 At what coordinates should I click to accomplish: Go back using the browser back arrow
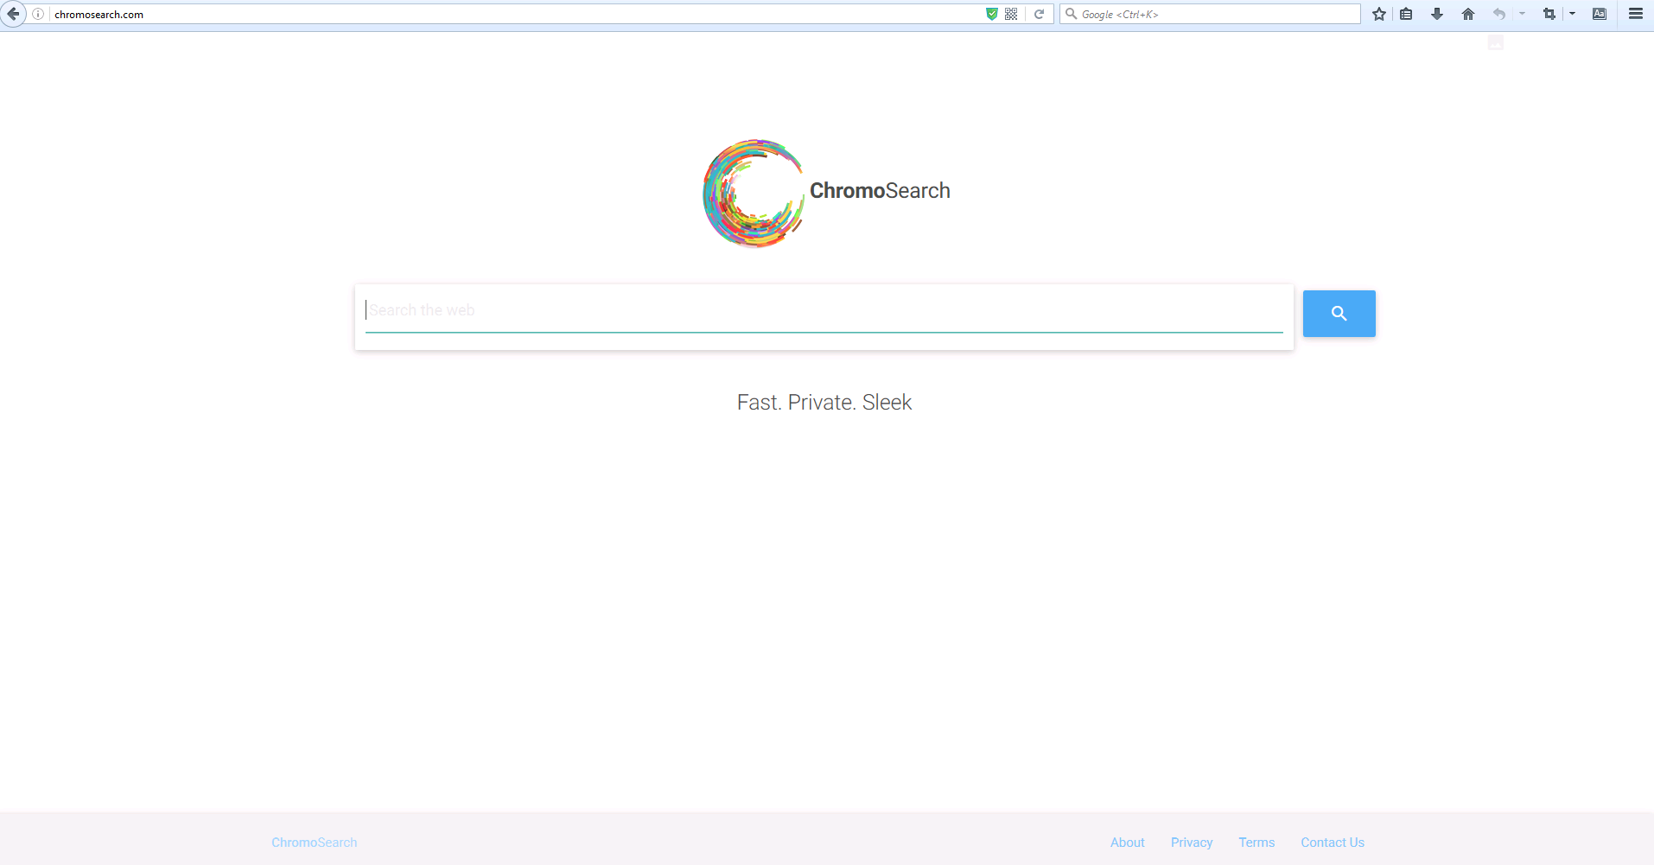13,14
